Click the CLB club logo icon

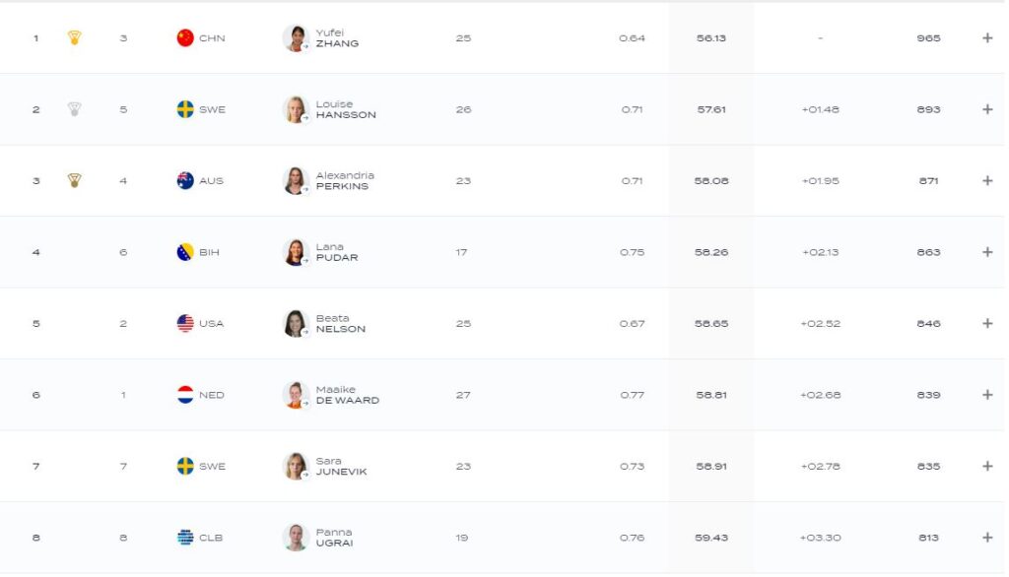[185, 538]
